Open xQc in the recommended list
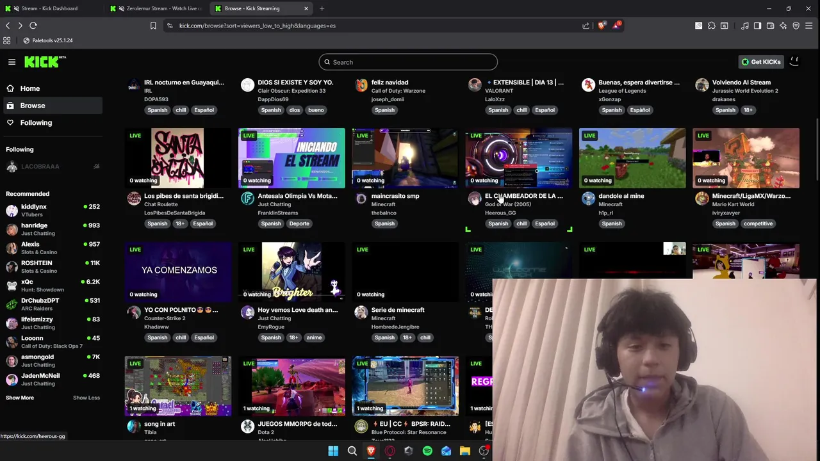Image resolution: width=820 pixels, height=461 pixels. pos(51,286)
